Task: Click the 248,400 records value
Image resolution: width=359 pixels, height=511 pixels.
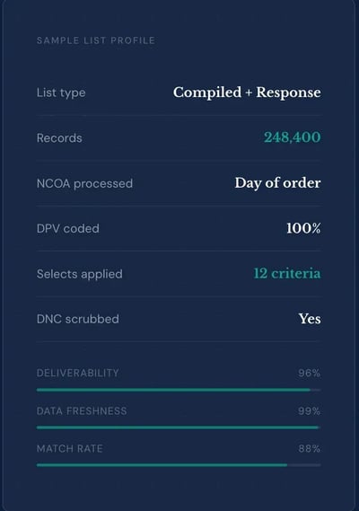Action: [x=293, y=137]
